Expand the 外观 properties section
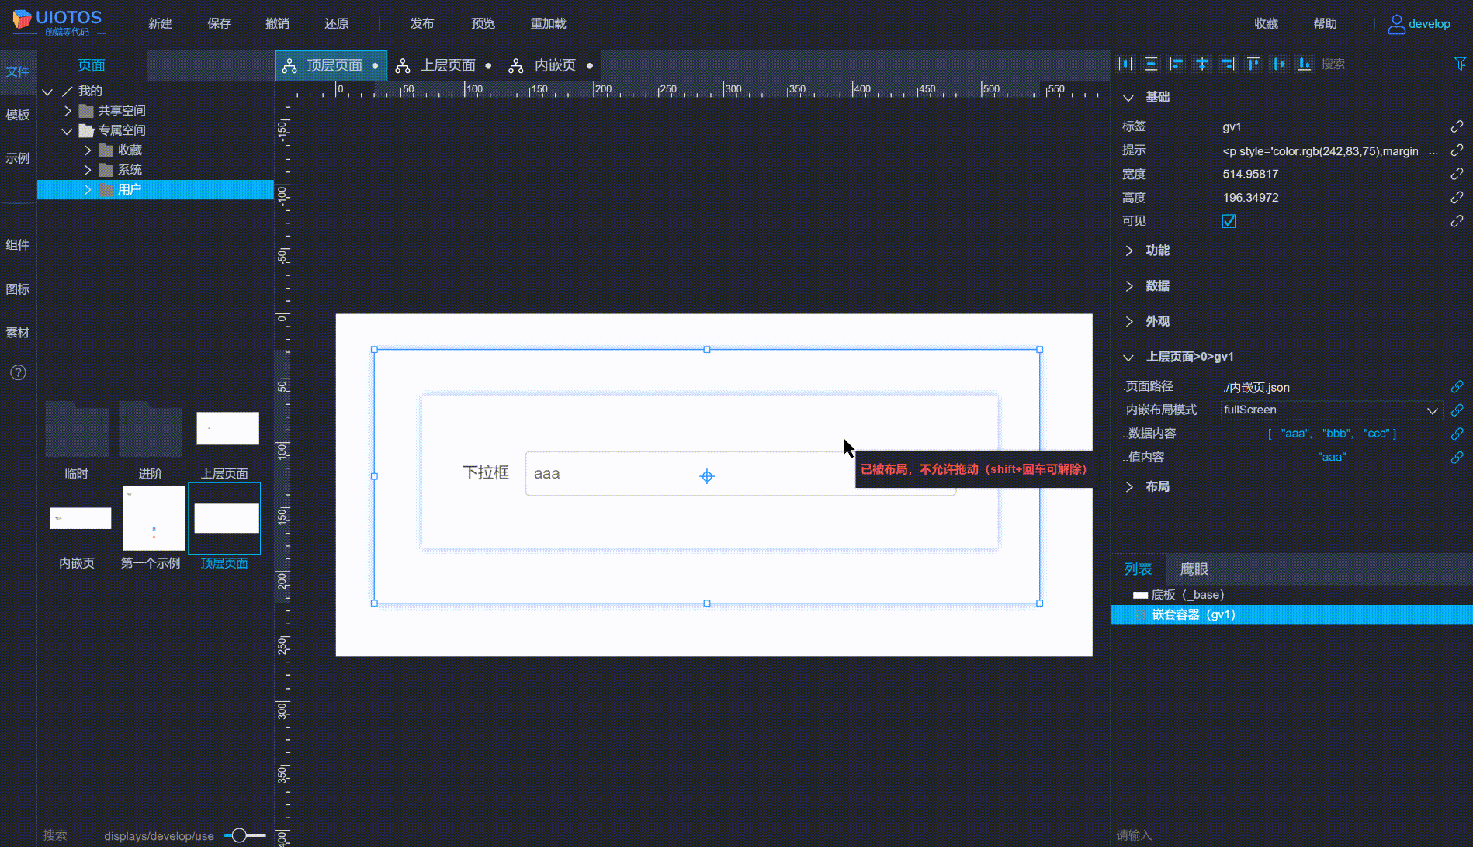1473x847 pixels. (x=1128, y=321)
